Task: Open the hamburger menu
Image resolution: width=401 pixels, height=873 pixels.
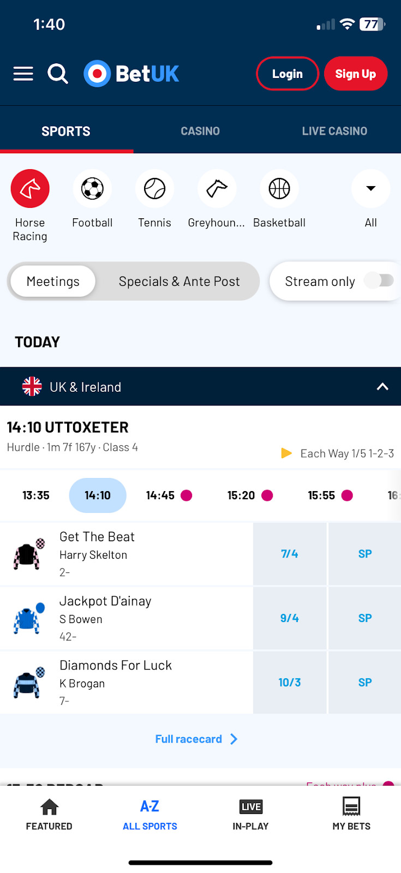Action: coord(23,74)
